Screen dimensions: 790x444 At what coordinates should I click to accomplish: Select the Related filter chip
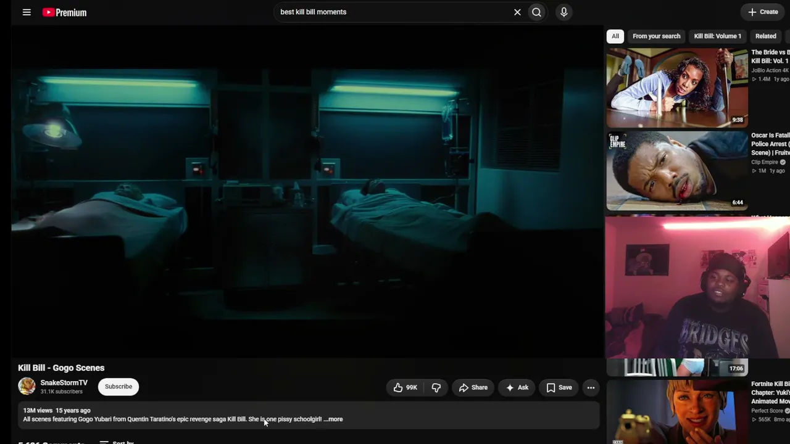click(x=765, y=36)
